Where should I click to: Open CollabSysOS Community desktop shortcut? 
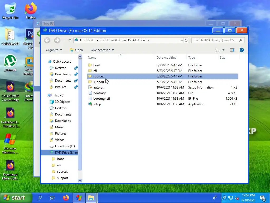coord(10,91)
